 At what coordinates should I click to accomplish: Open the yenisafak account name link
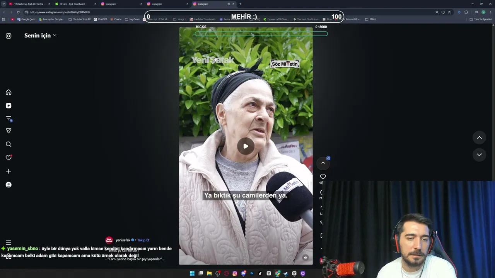click(123, 240)
